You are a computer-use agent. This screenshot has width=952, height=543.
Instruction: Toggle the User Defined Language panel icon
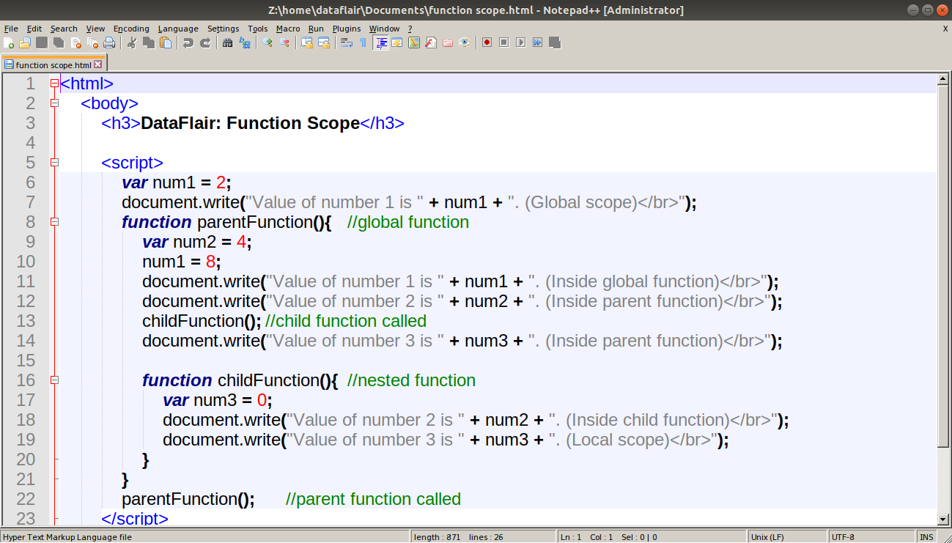397,43
